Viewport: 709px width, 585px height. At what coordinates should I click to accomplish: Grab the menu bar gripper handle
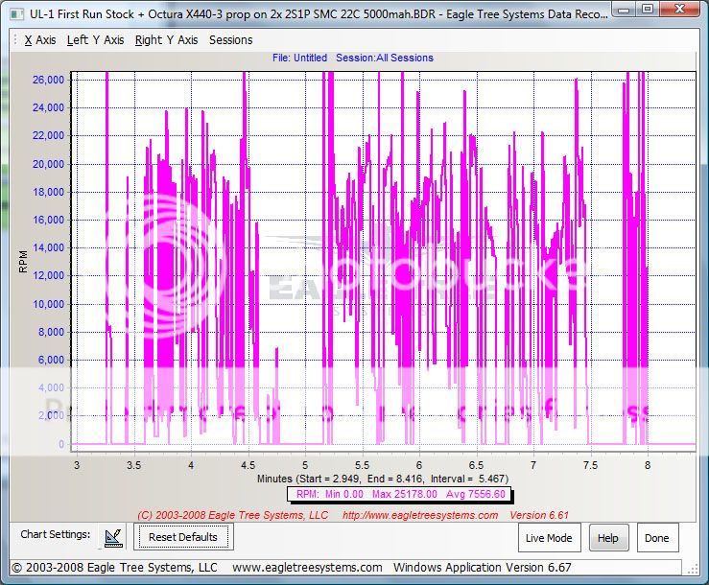pyautogui.click(x=13, y=40)
